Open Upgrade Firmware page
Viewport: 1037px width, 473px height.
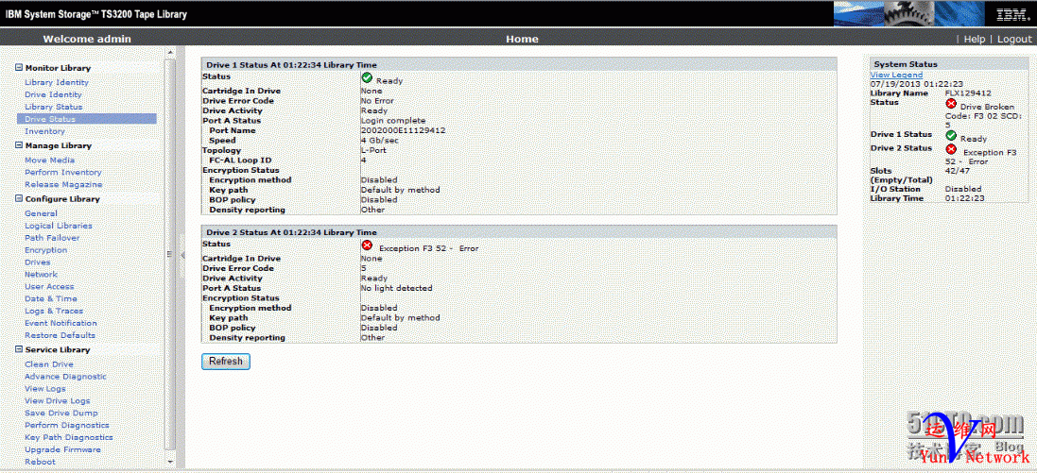(x=62, y=449)
